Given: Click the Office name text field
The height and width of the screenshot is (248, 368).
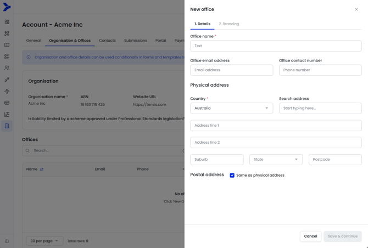Looking at the screenshot, I should [276, 46].
